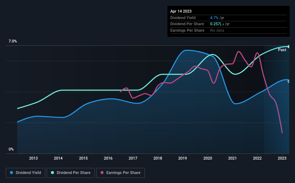Click the teal Dividend Per Share legend dot
Image resolution: width=295 pixels, height=183 pixels.
click(x=52, y=173)
